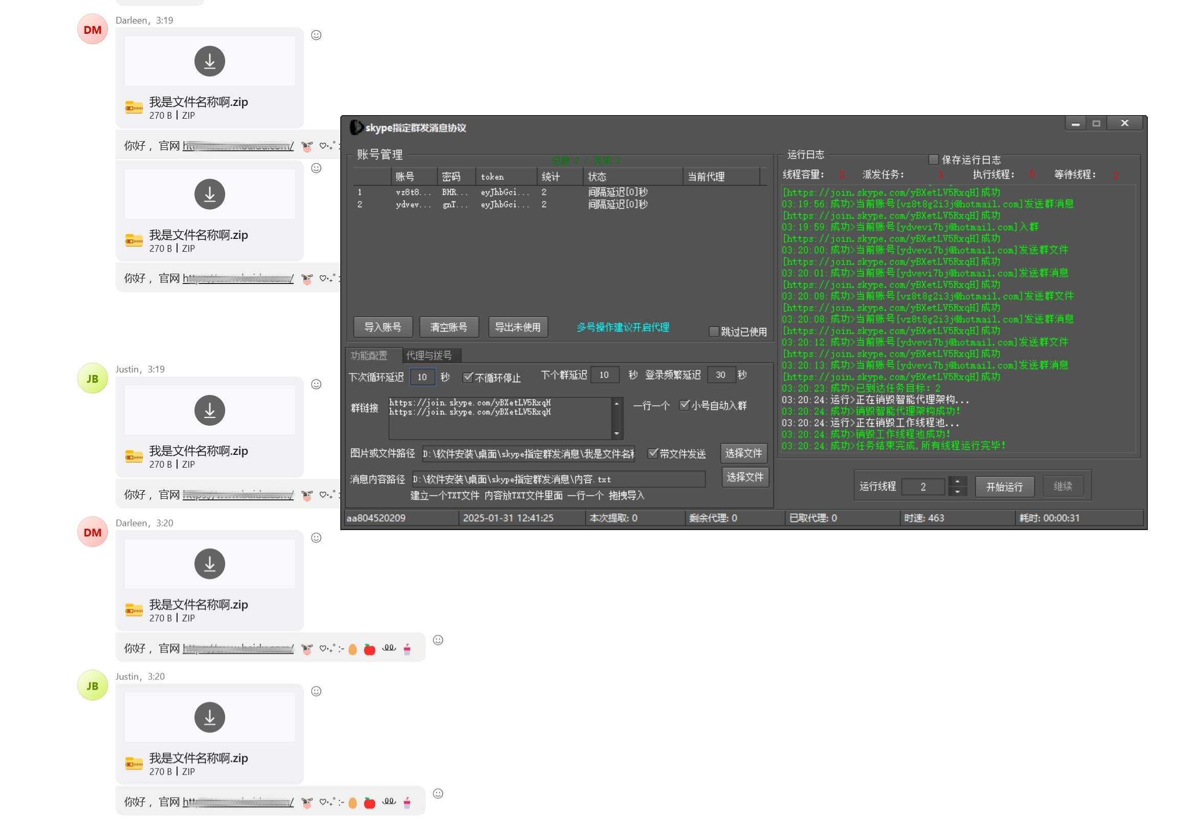Screen dimensions: 1198x835
Task: Uncheck the 带文件发送 checkbox
Action: click(x=653, y=453)
